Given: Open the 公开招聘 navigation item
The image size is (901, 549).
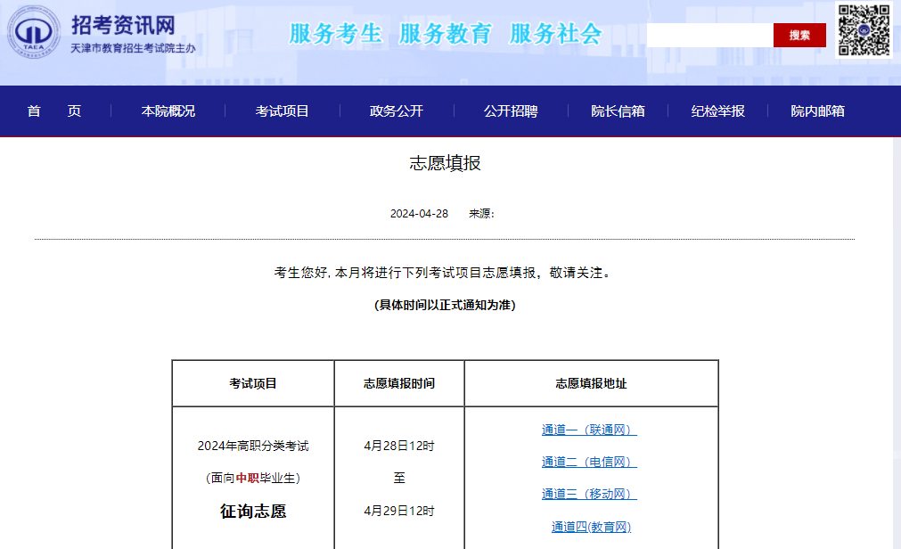Looking at the screenshot, I should pos(511,111).
